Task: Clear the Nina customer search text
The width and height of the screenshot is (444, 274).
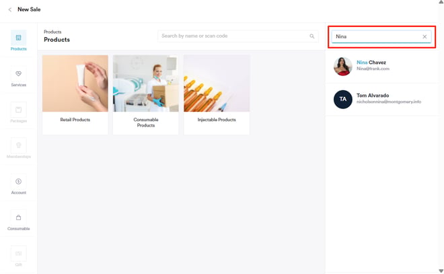Action: [424, 36]
